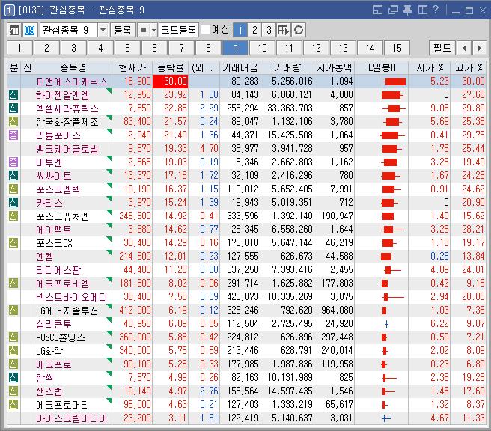
Task: Click the signal badge for 한싹 row
Action: tap(13, 377)
